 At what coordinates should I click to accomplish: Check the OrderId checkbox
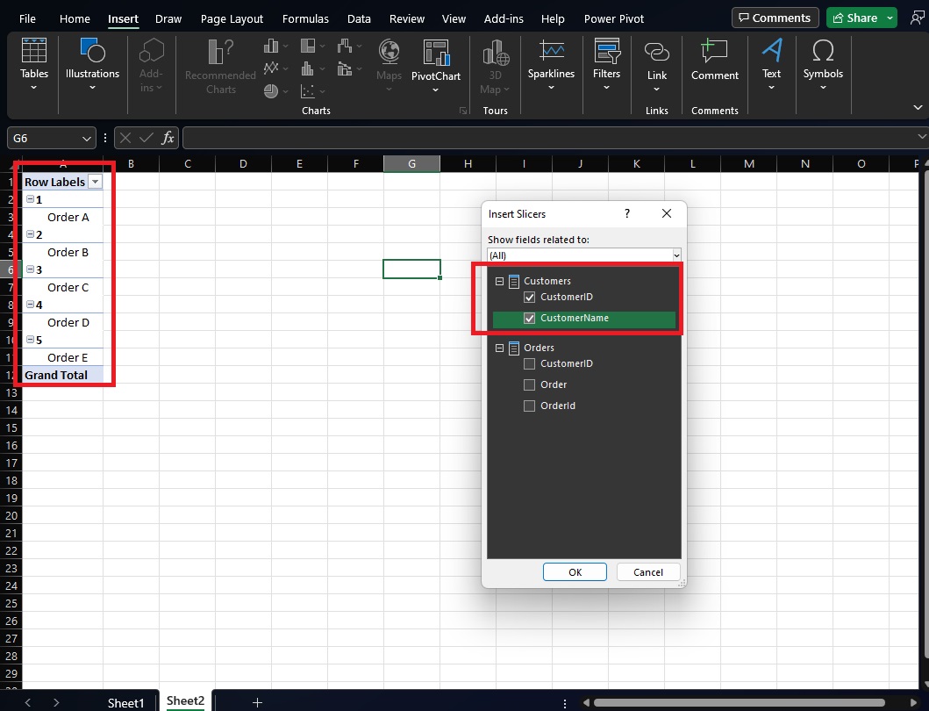[529, 406]
